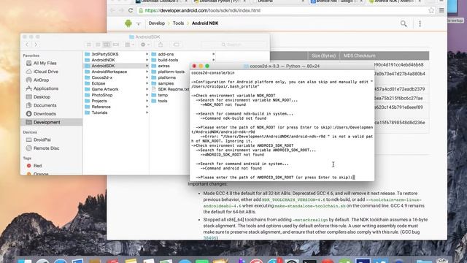Image resolution: width=467 pixels, height=263 pixels.
Task: Switch to Download Python browser tab
Action: pyautogui.click(x=219, y=1)
